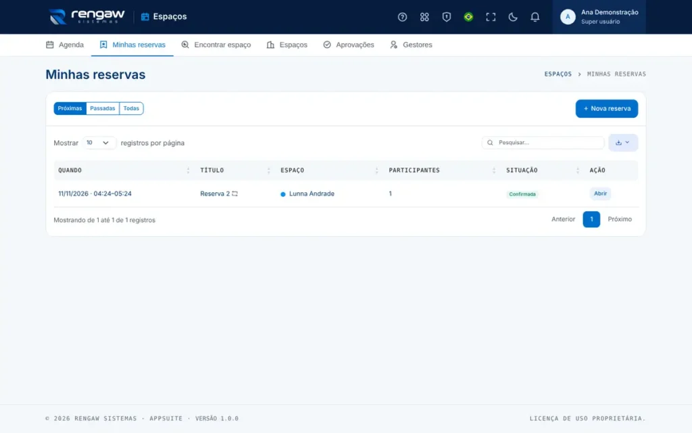Open the Gestores tab
692x433 pixels.
pyautogui.click(x=411, y=45)
